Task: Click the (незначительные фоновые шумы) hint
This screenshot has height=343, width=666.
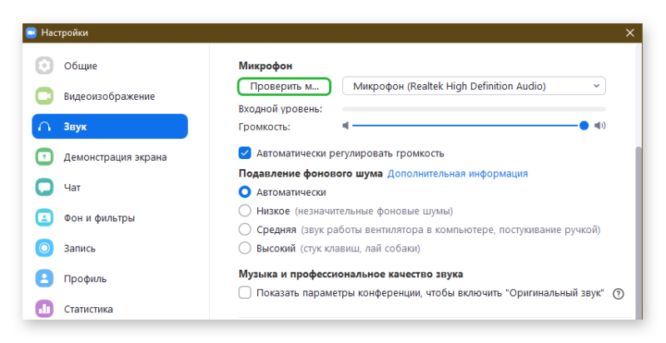Action: click(x=374, y=211)
